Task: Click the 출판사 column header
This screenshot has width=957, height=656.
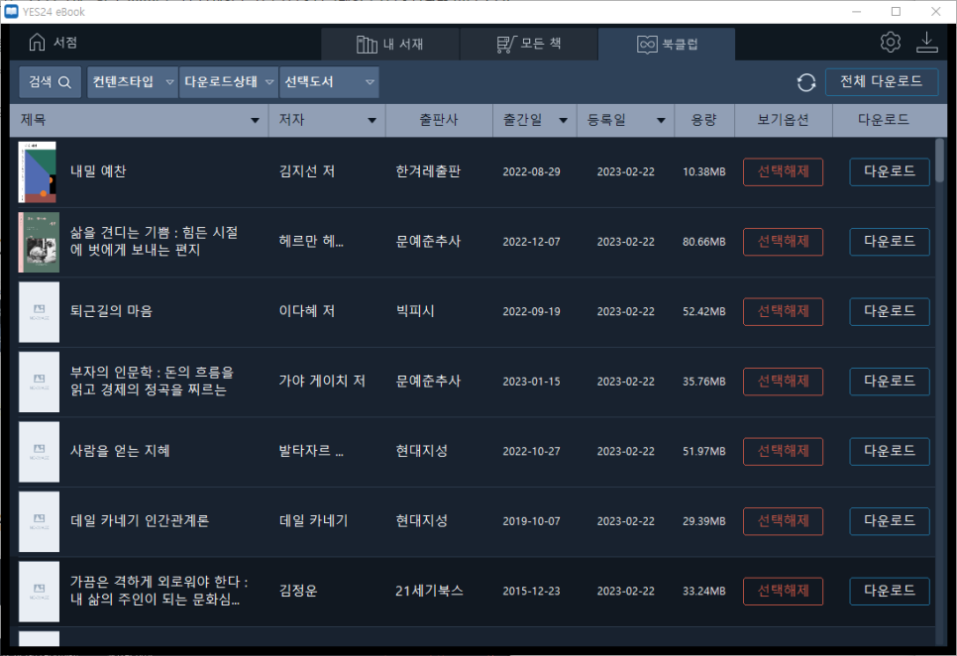Action: (439, 120)
